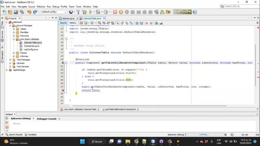Open Debug Project dropdown arrow
This screenshot has width=260, height=146.
pos(102,12)
